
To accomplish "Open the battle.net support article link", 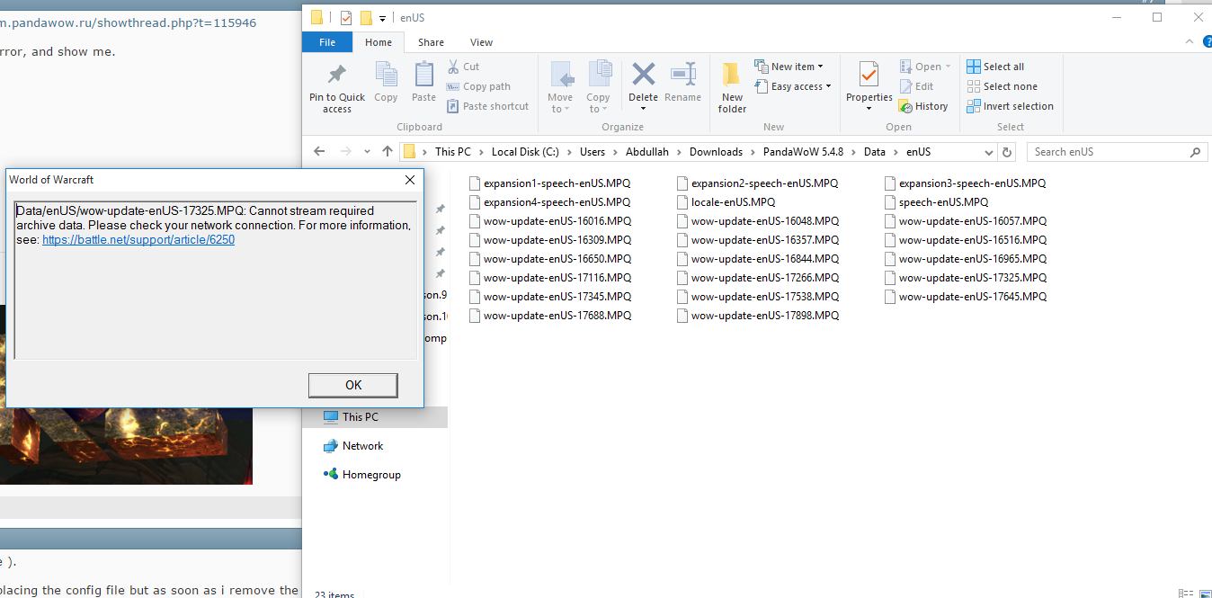I will 138,240.
